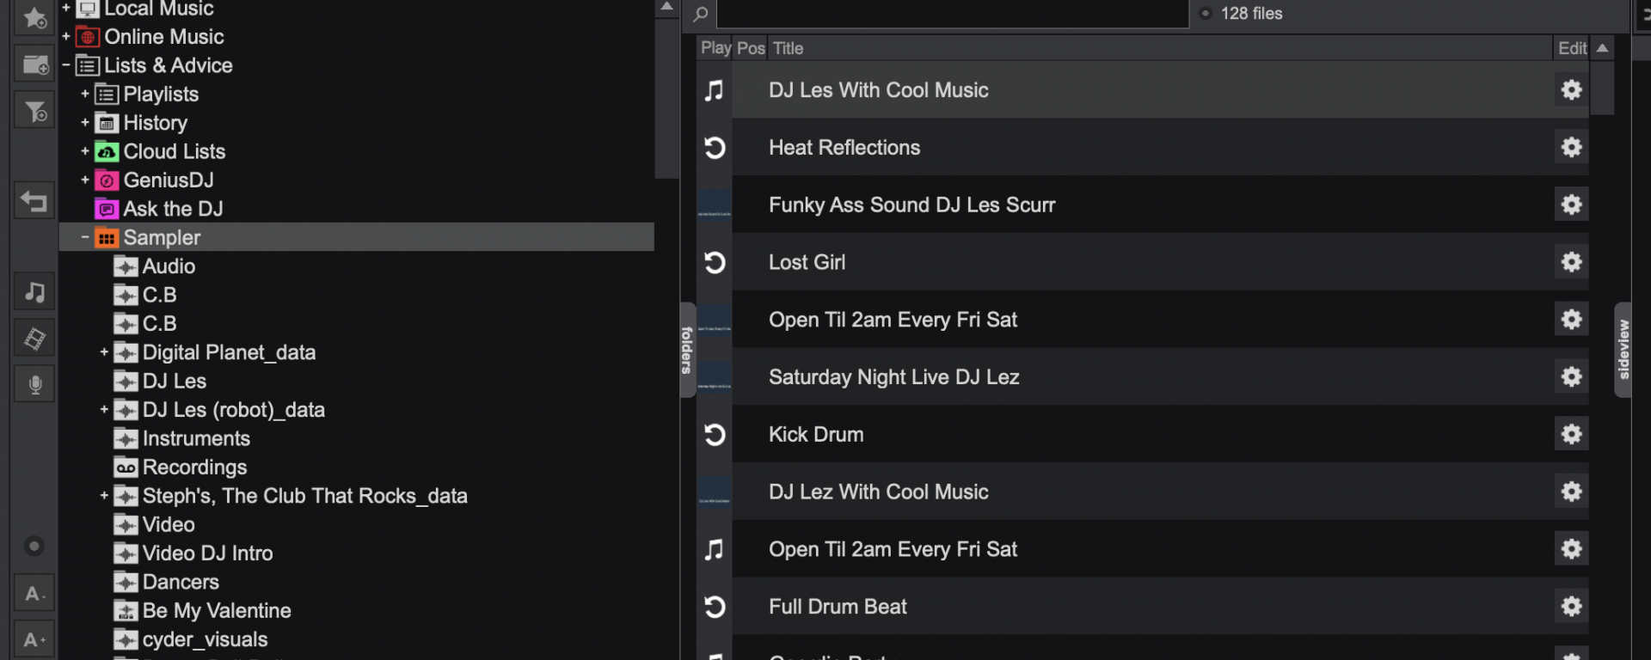Click waveform thumbnail of Funky Ass Sound

[715, 205]
